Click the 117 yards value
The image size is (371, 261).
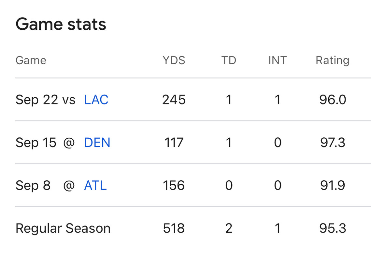(174, 143)
